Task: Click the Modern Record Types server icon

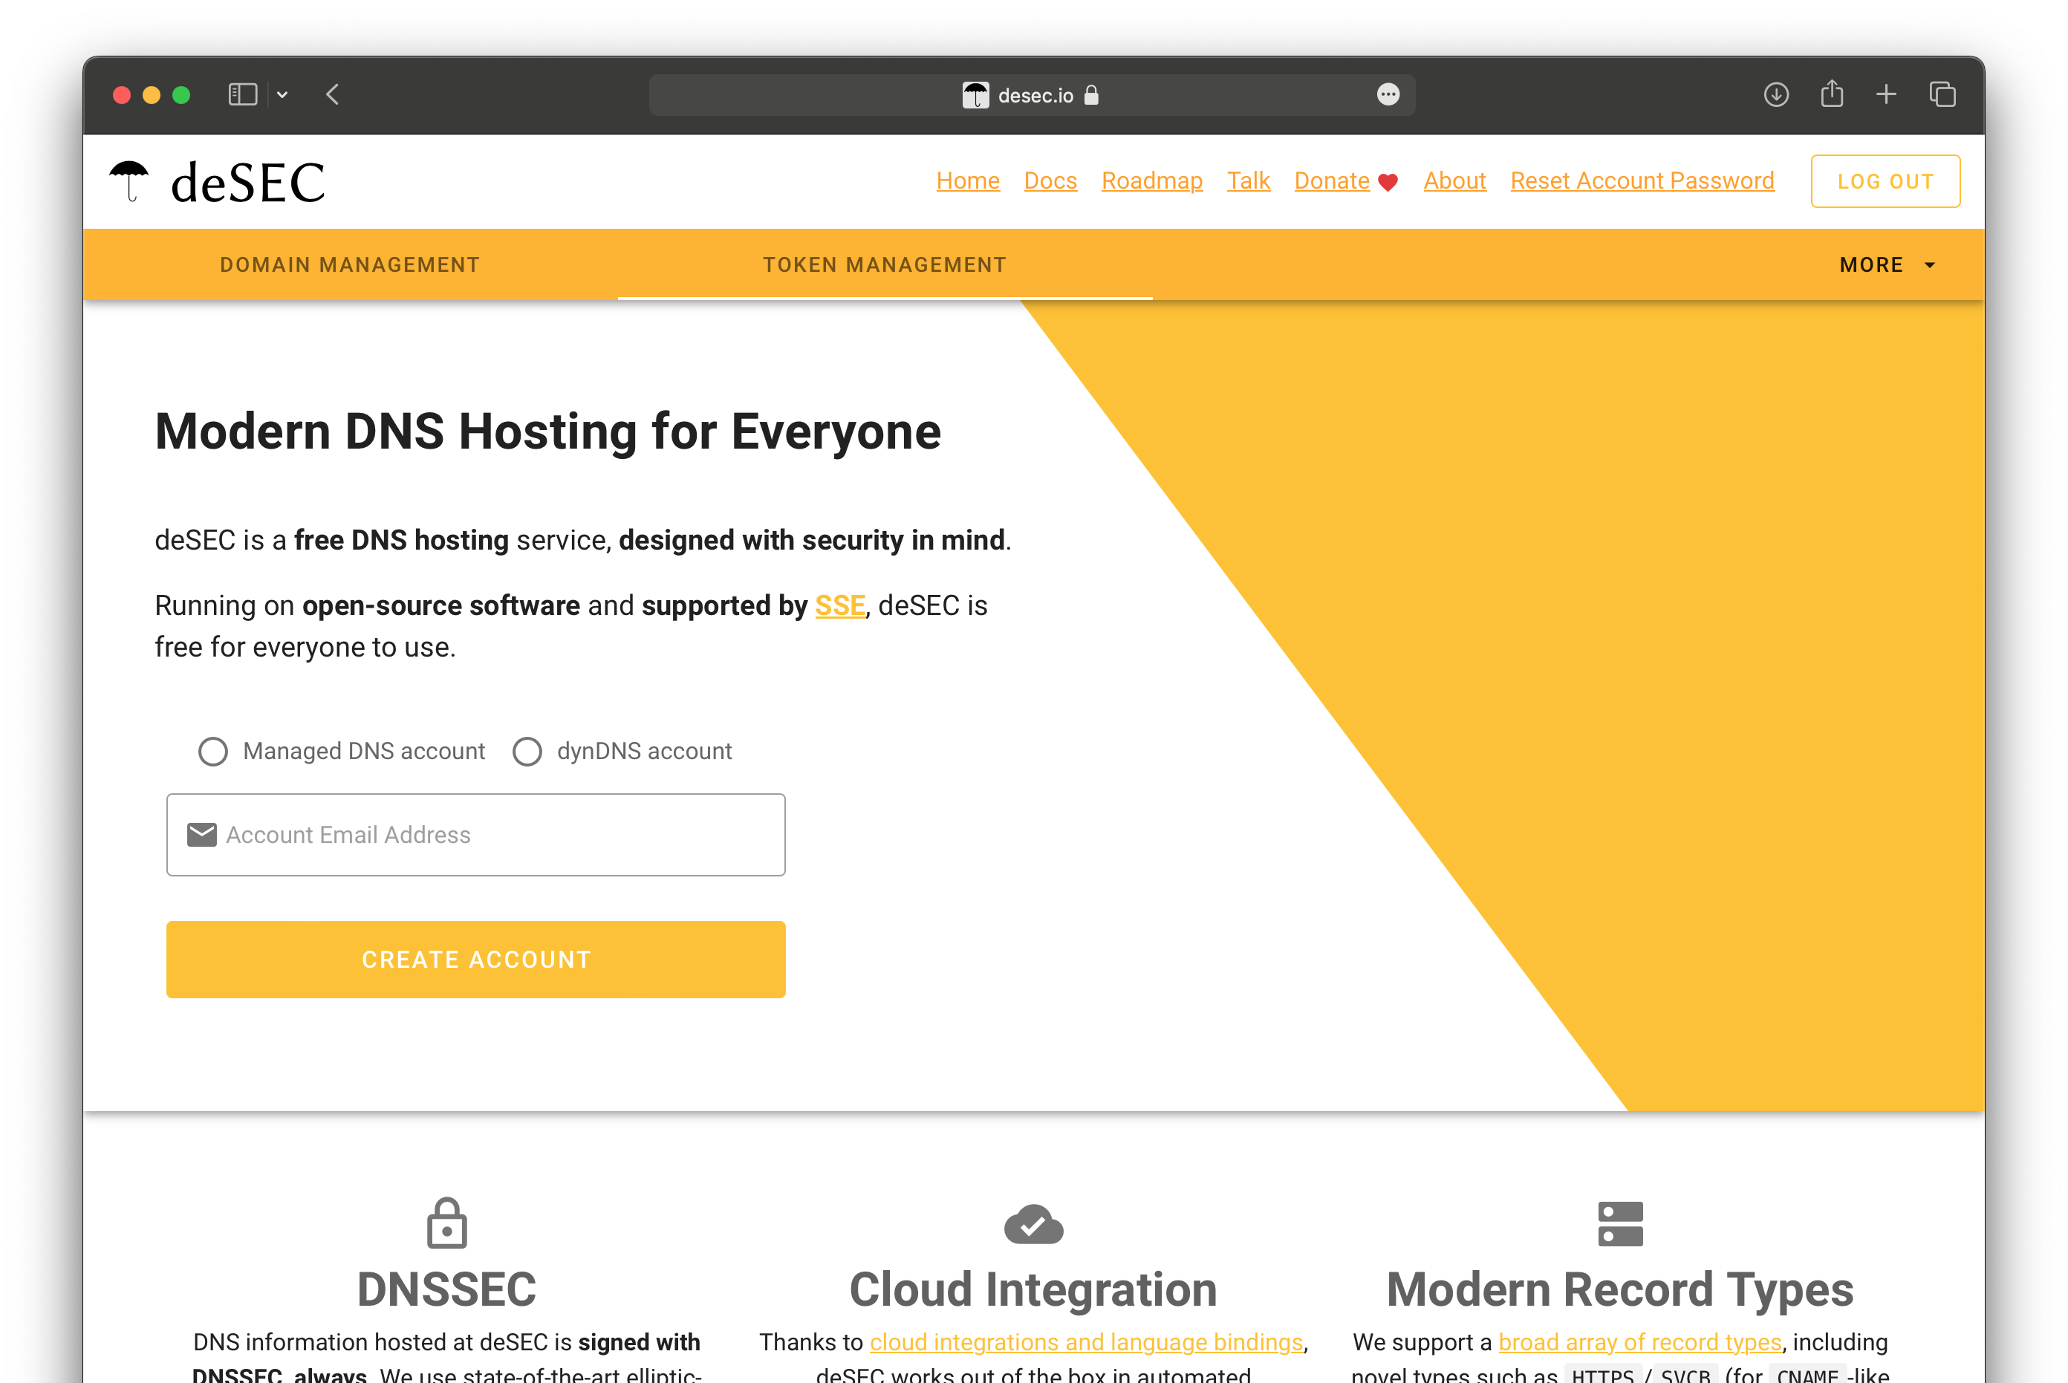Action: tap(1620, 1223)
